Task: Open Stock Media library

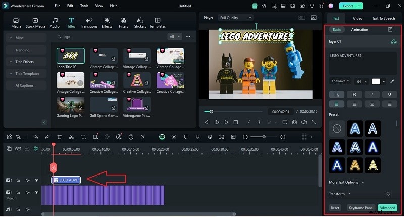Action: [35, 23]
